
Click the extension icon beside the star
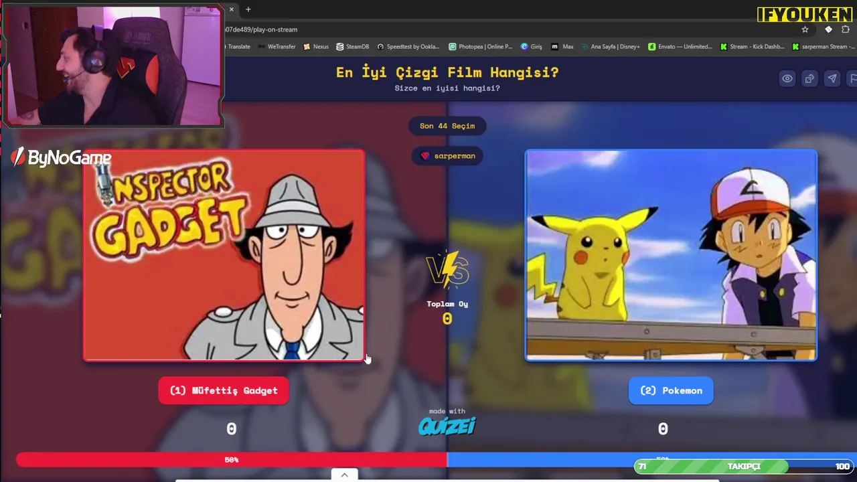click(828, 29)
